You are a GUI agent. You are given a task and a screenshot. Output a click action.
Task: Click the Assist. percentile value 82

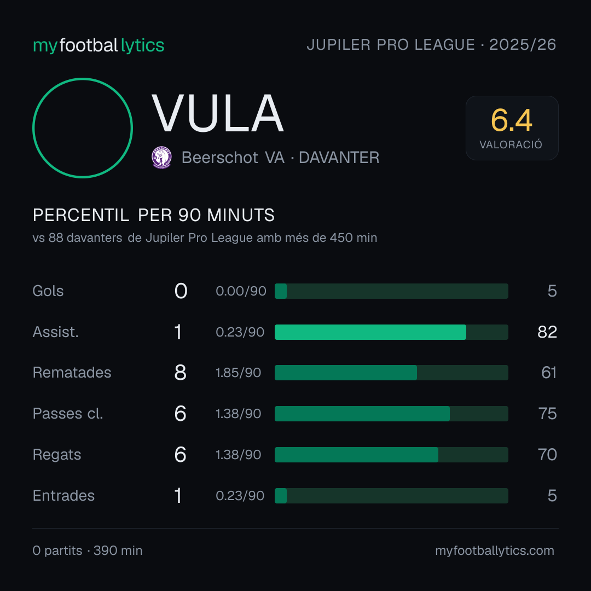click(x=547, y=332)
